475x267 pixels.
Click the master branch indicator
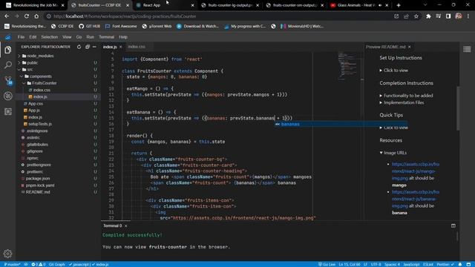click(x=12, y=264)
